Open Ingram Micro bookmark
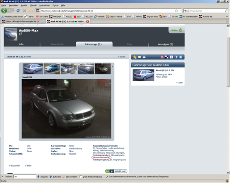The width and height of the screenshot is (230, 183). click(x=150, y=17)
